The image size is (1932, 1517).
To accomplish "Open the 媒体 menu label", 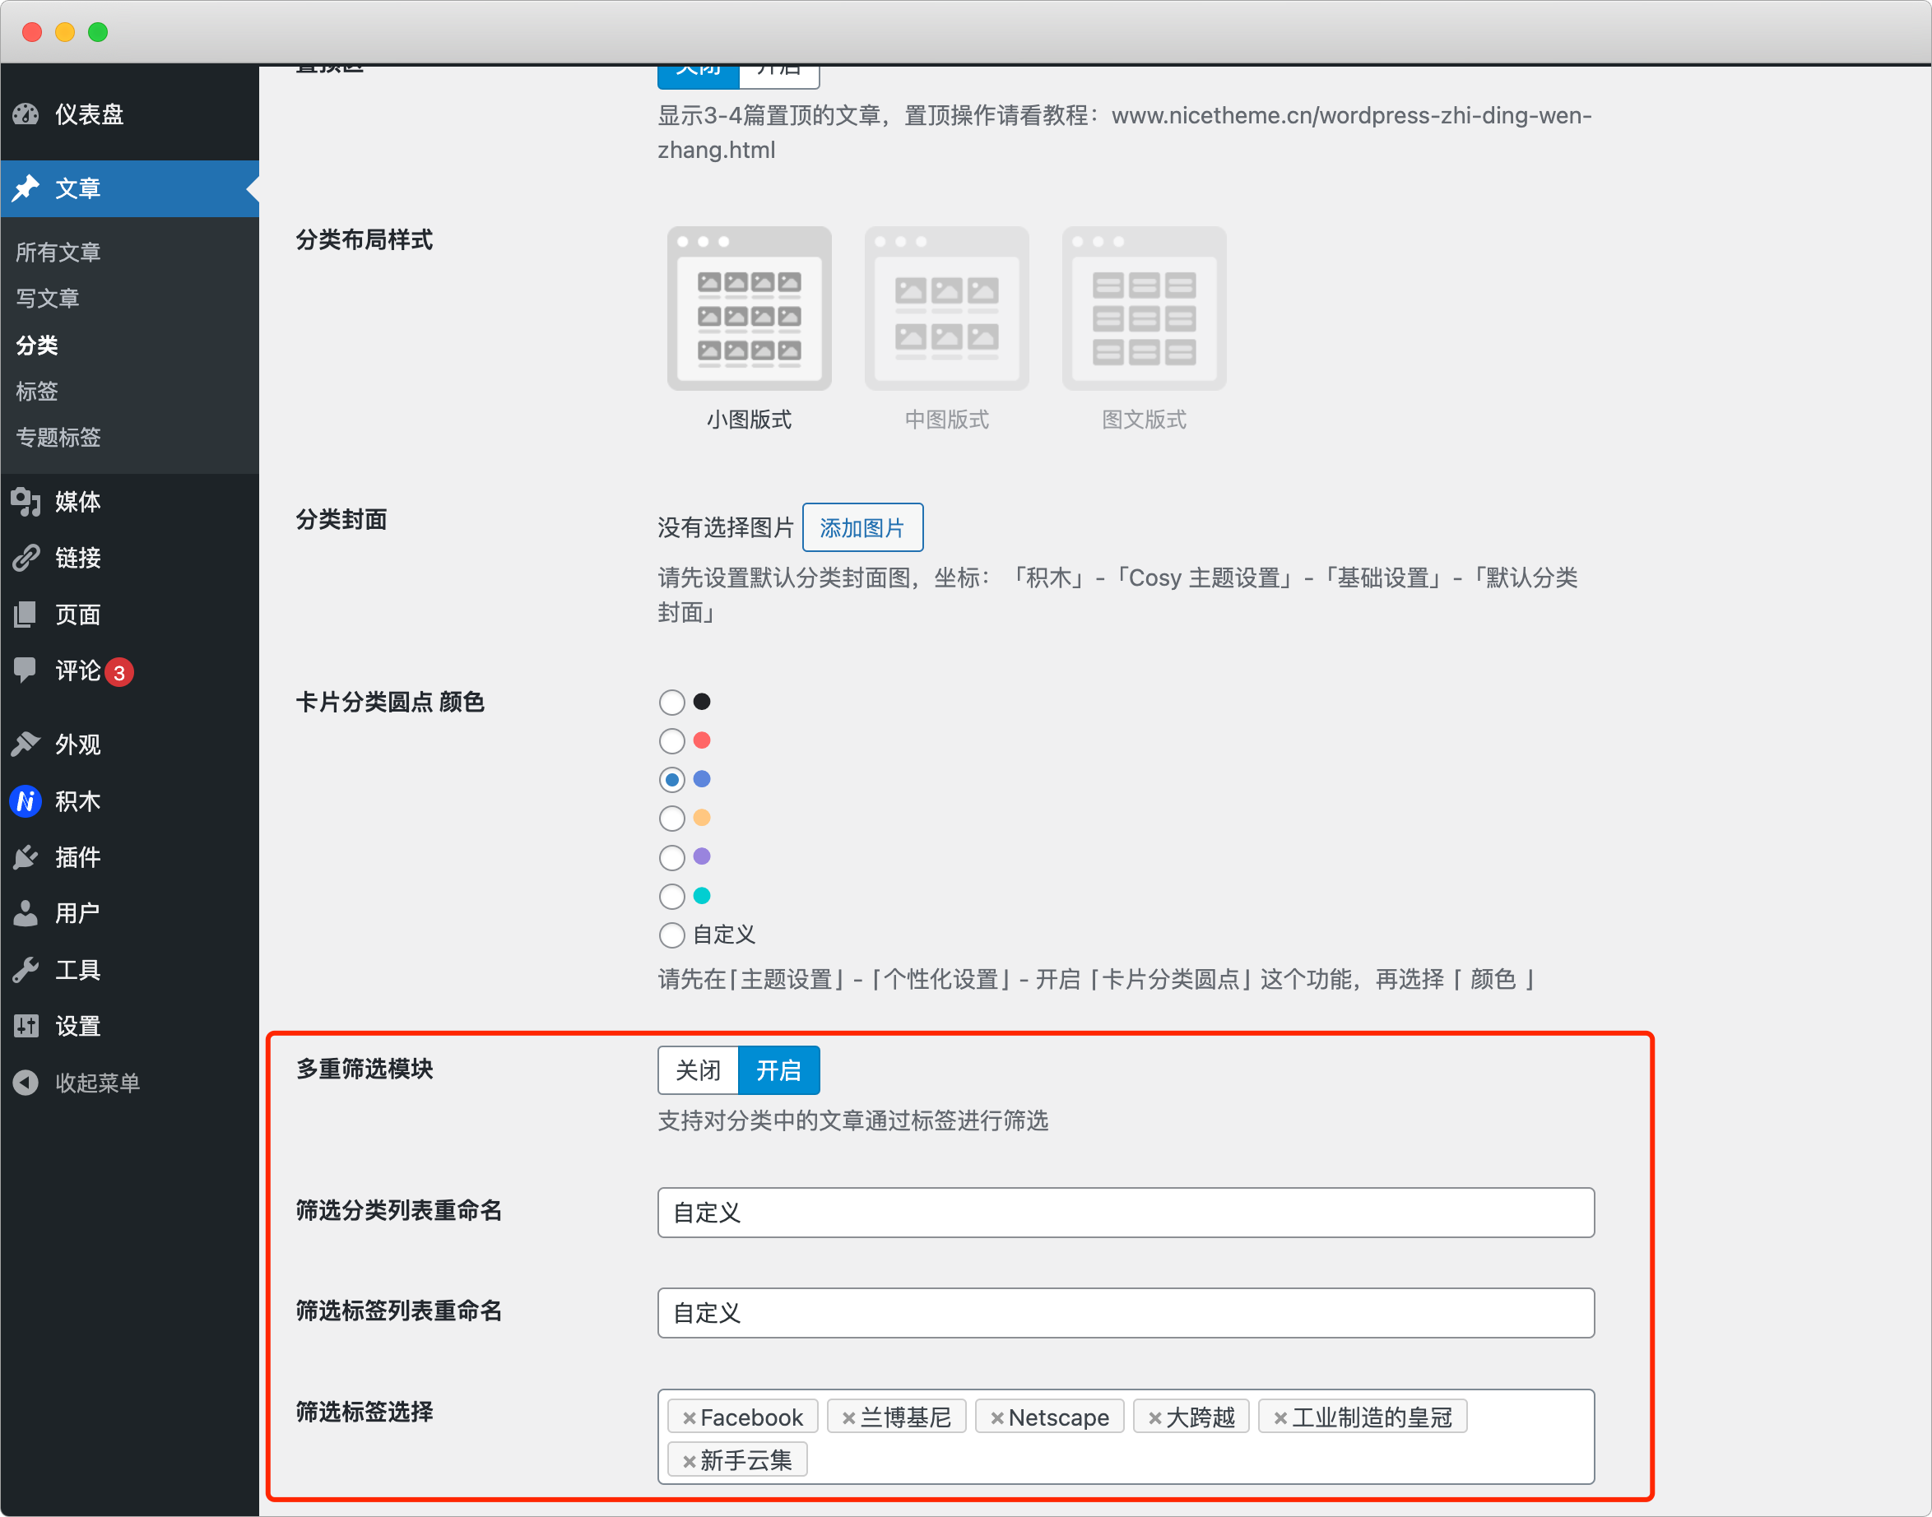I will tap(78, 502).
